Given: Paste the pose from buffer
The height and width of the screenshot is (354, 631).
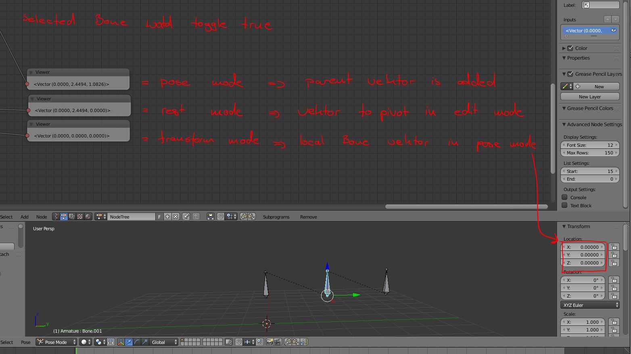Looking at the screenshot, I should coord(296,342).
